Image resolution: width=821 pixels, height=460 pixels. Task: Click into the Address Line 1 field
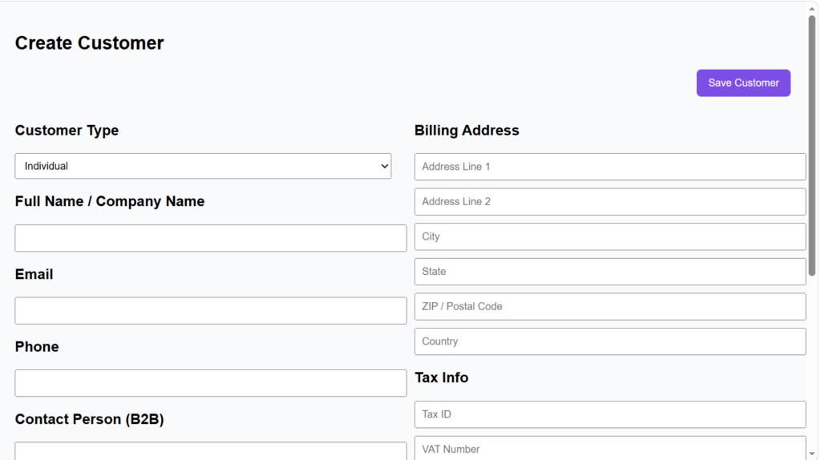(609, 167)
